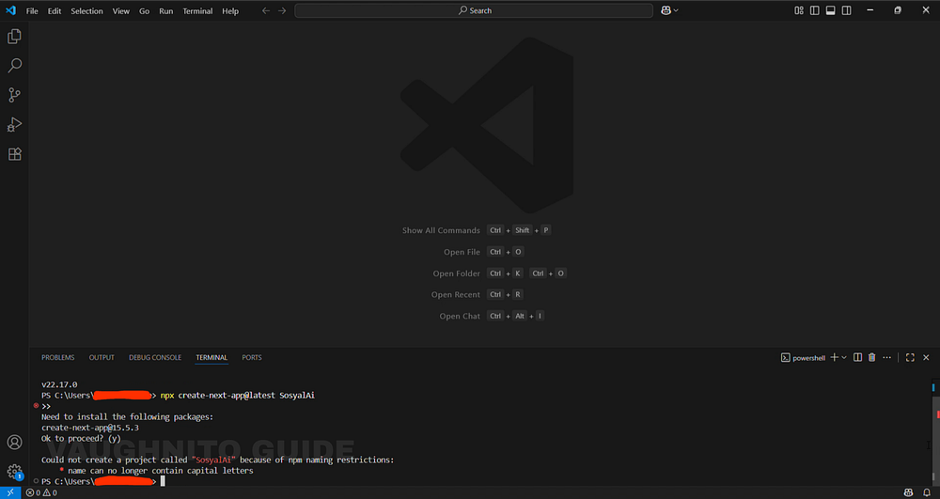The image size is (940, 499).
Task: Switch to the PORTS tab
Action: (252, 358)
